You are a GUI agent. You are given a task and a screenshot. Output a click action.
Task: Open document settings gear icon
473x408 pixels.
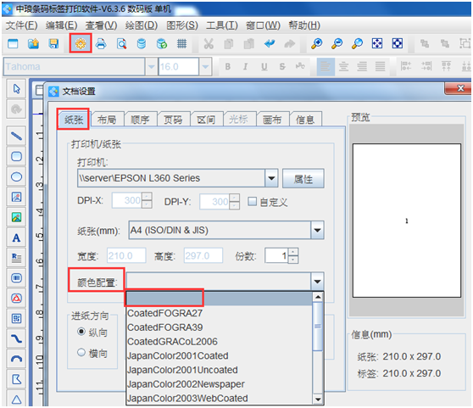81,44
